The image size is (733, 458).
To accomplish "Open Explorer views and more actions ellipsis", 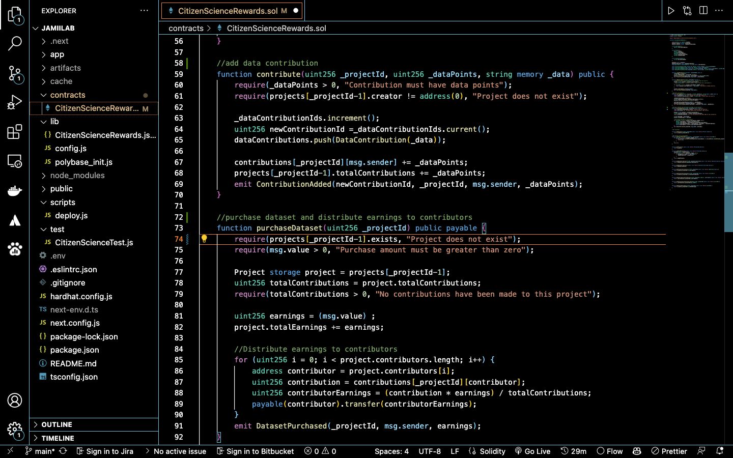I will (x=145, y=11).
